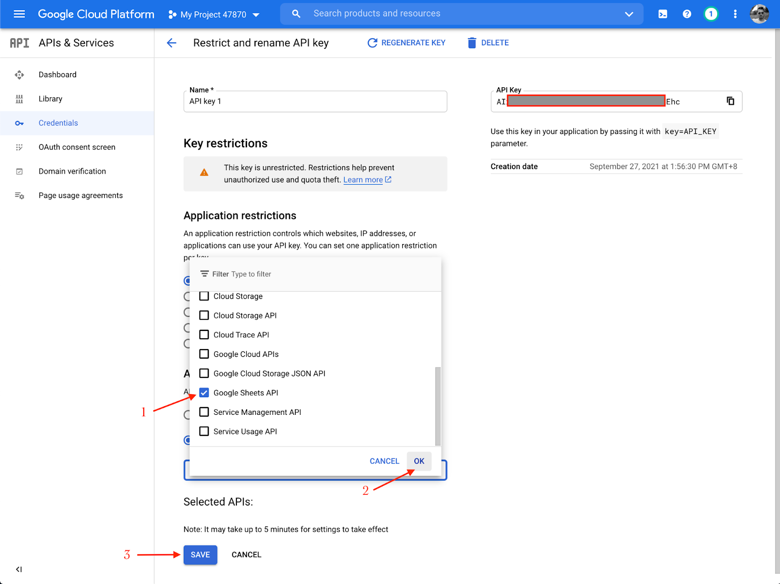The width and height of the screenshot is (780, 584).
Task: Collapse the left sidebar with bottom arrow
Action: (x=19, y=569)
